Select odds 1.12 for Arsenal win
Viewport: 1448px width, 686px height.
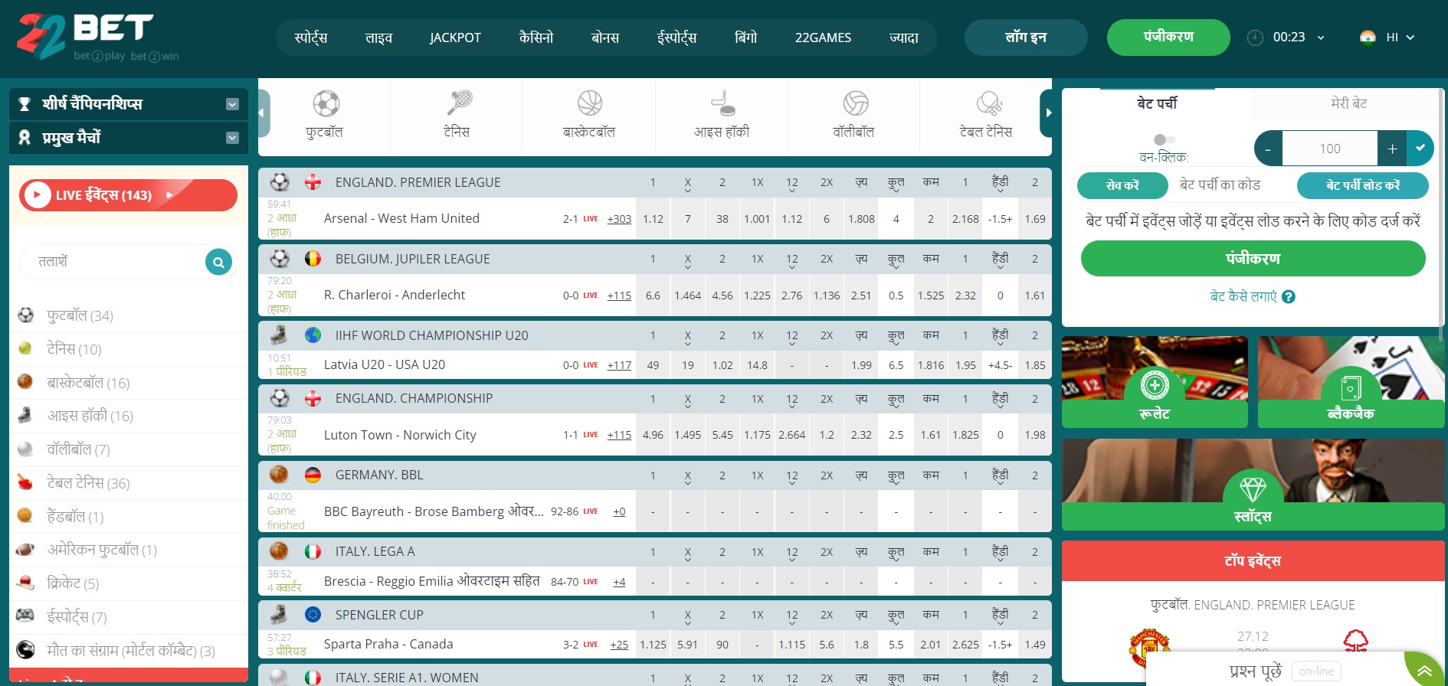tap(653, 219)
